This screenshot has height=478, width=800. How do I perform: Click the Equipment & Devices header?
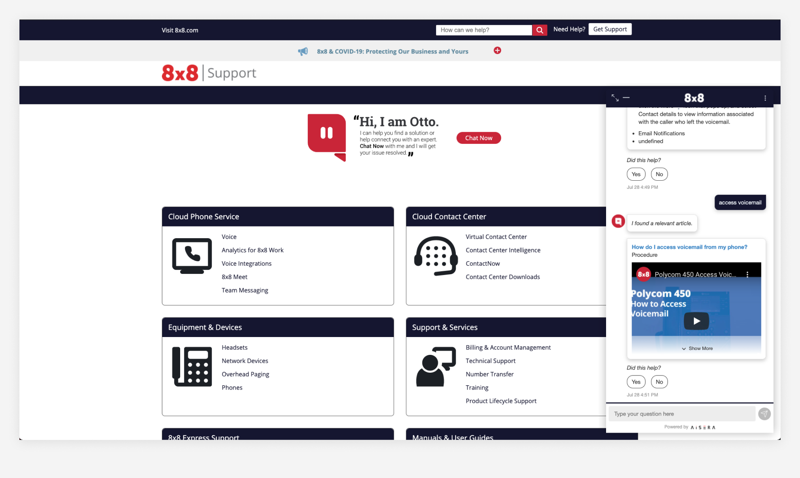point(278,327)
